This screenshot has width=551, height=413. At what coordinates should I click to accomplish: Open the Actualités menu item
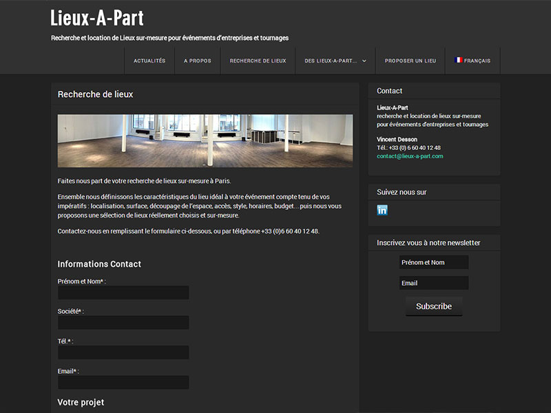[149, 61]
